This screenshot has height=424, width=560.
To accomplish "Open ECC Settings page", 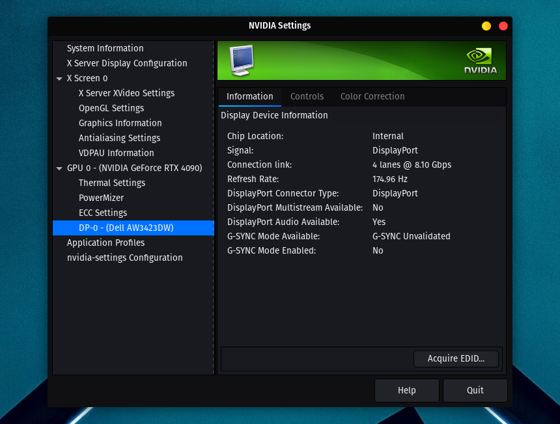I will pyautogui.click(x=102, y=213).
